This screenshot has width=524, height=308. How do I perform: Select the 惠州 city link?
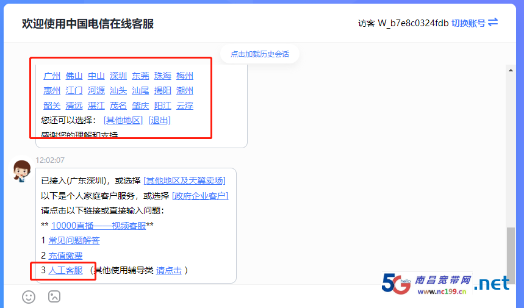point(52,90)
